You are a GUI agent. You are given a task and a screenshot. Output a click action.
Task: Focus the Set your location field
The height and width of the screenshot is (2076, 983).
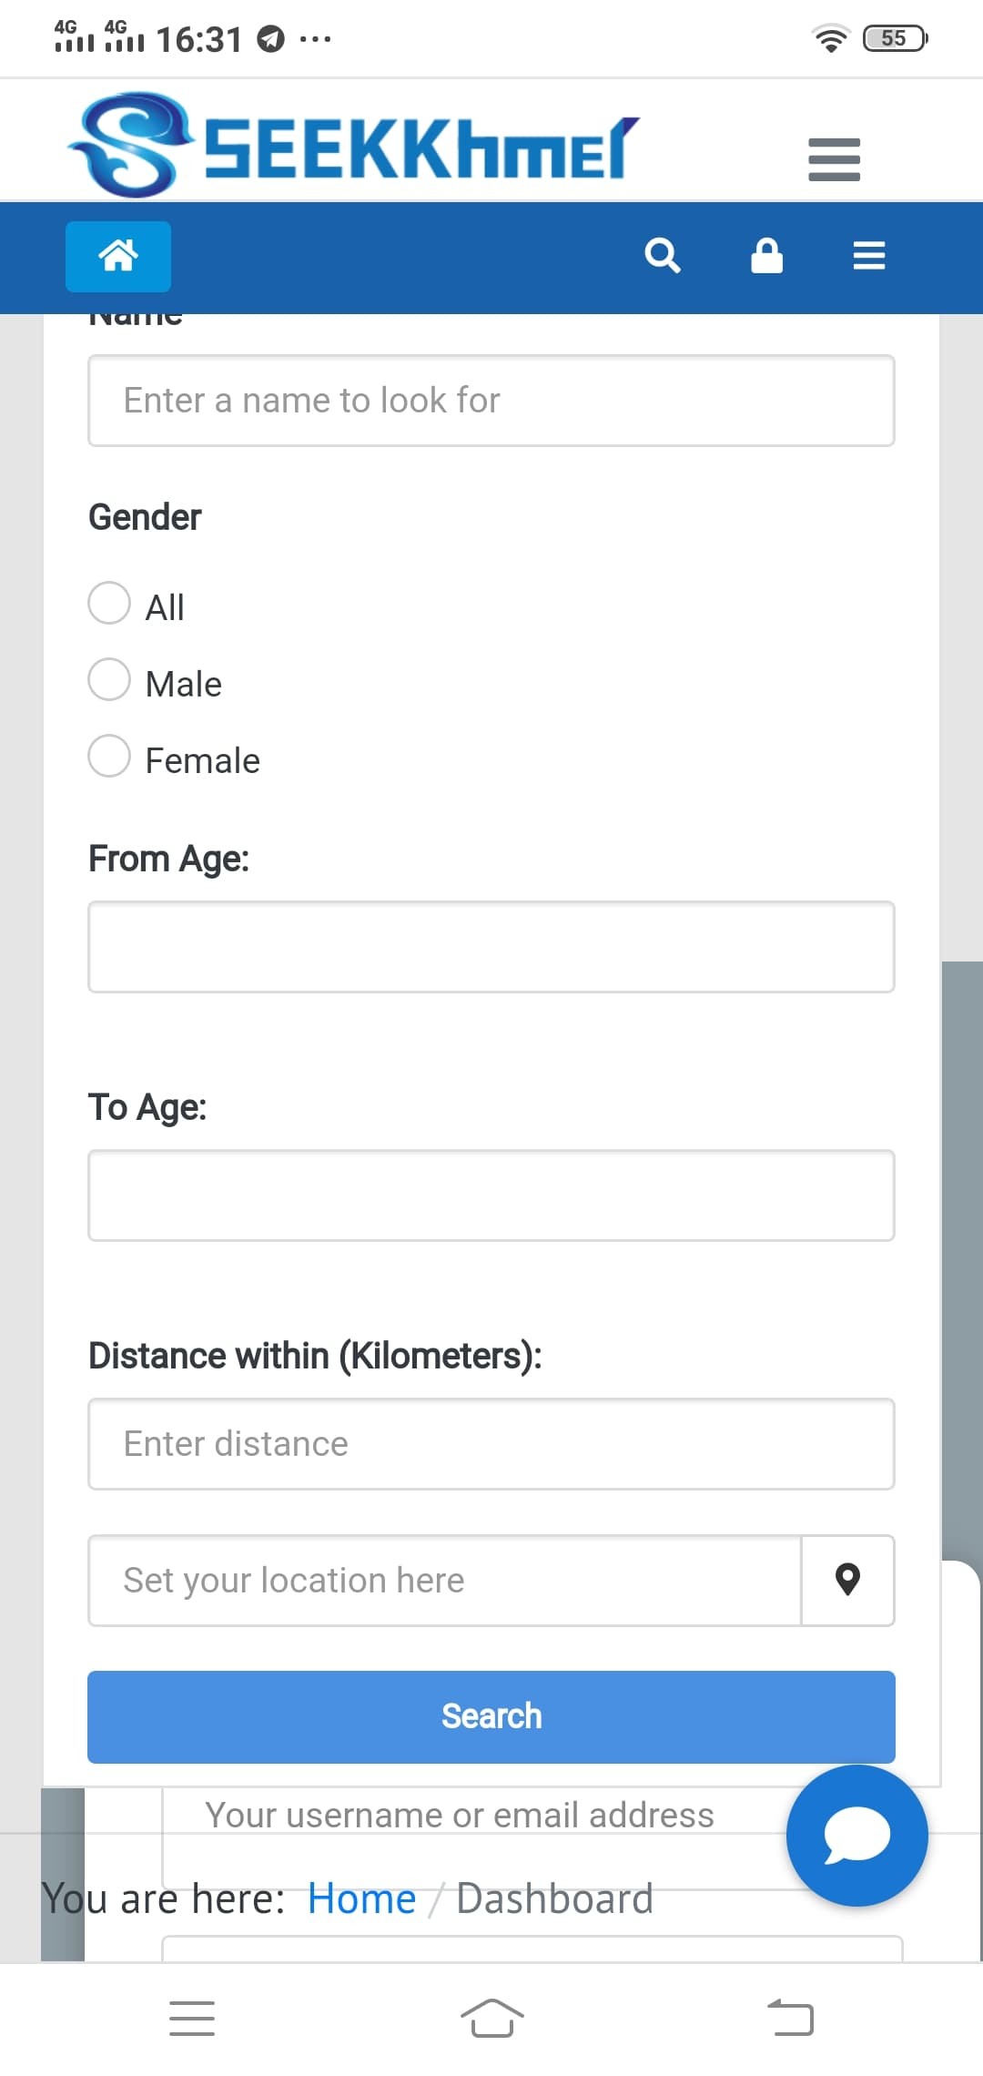[x=444, y=1580]
